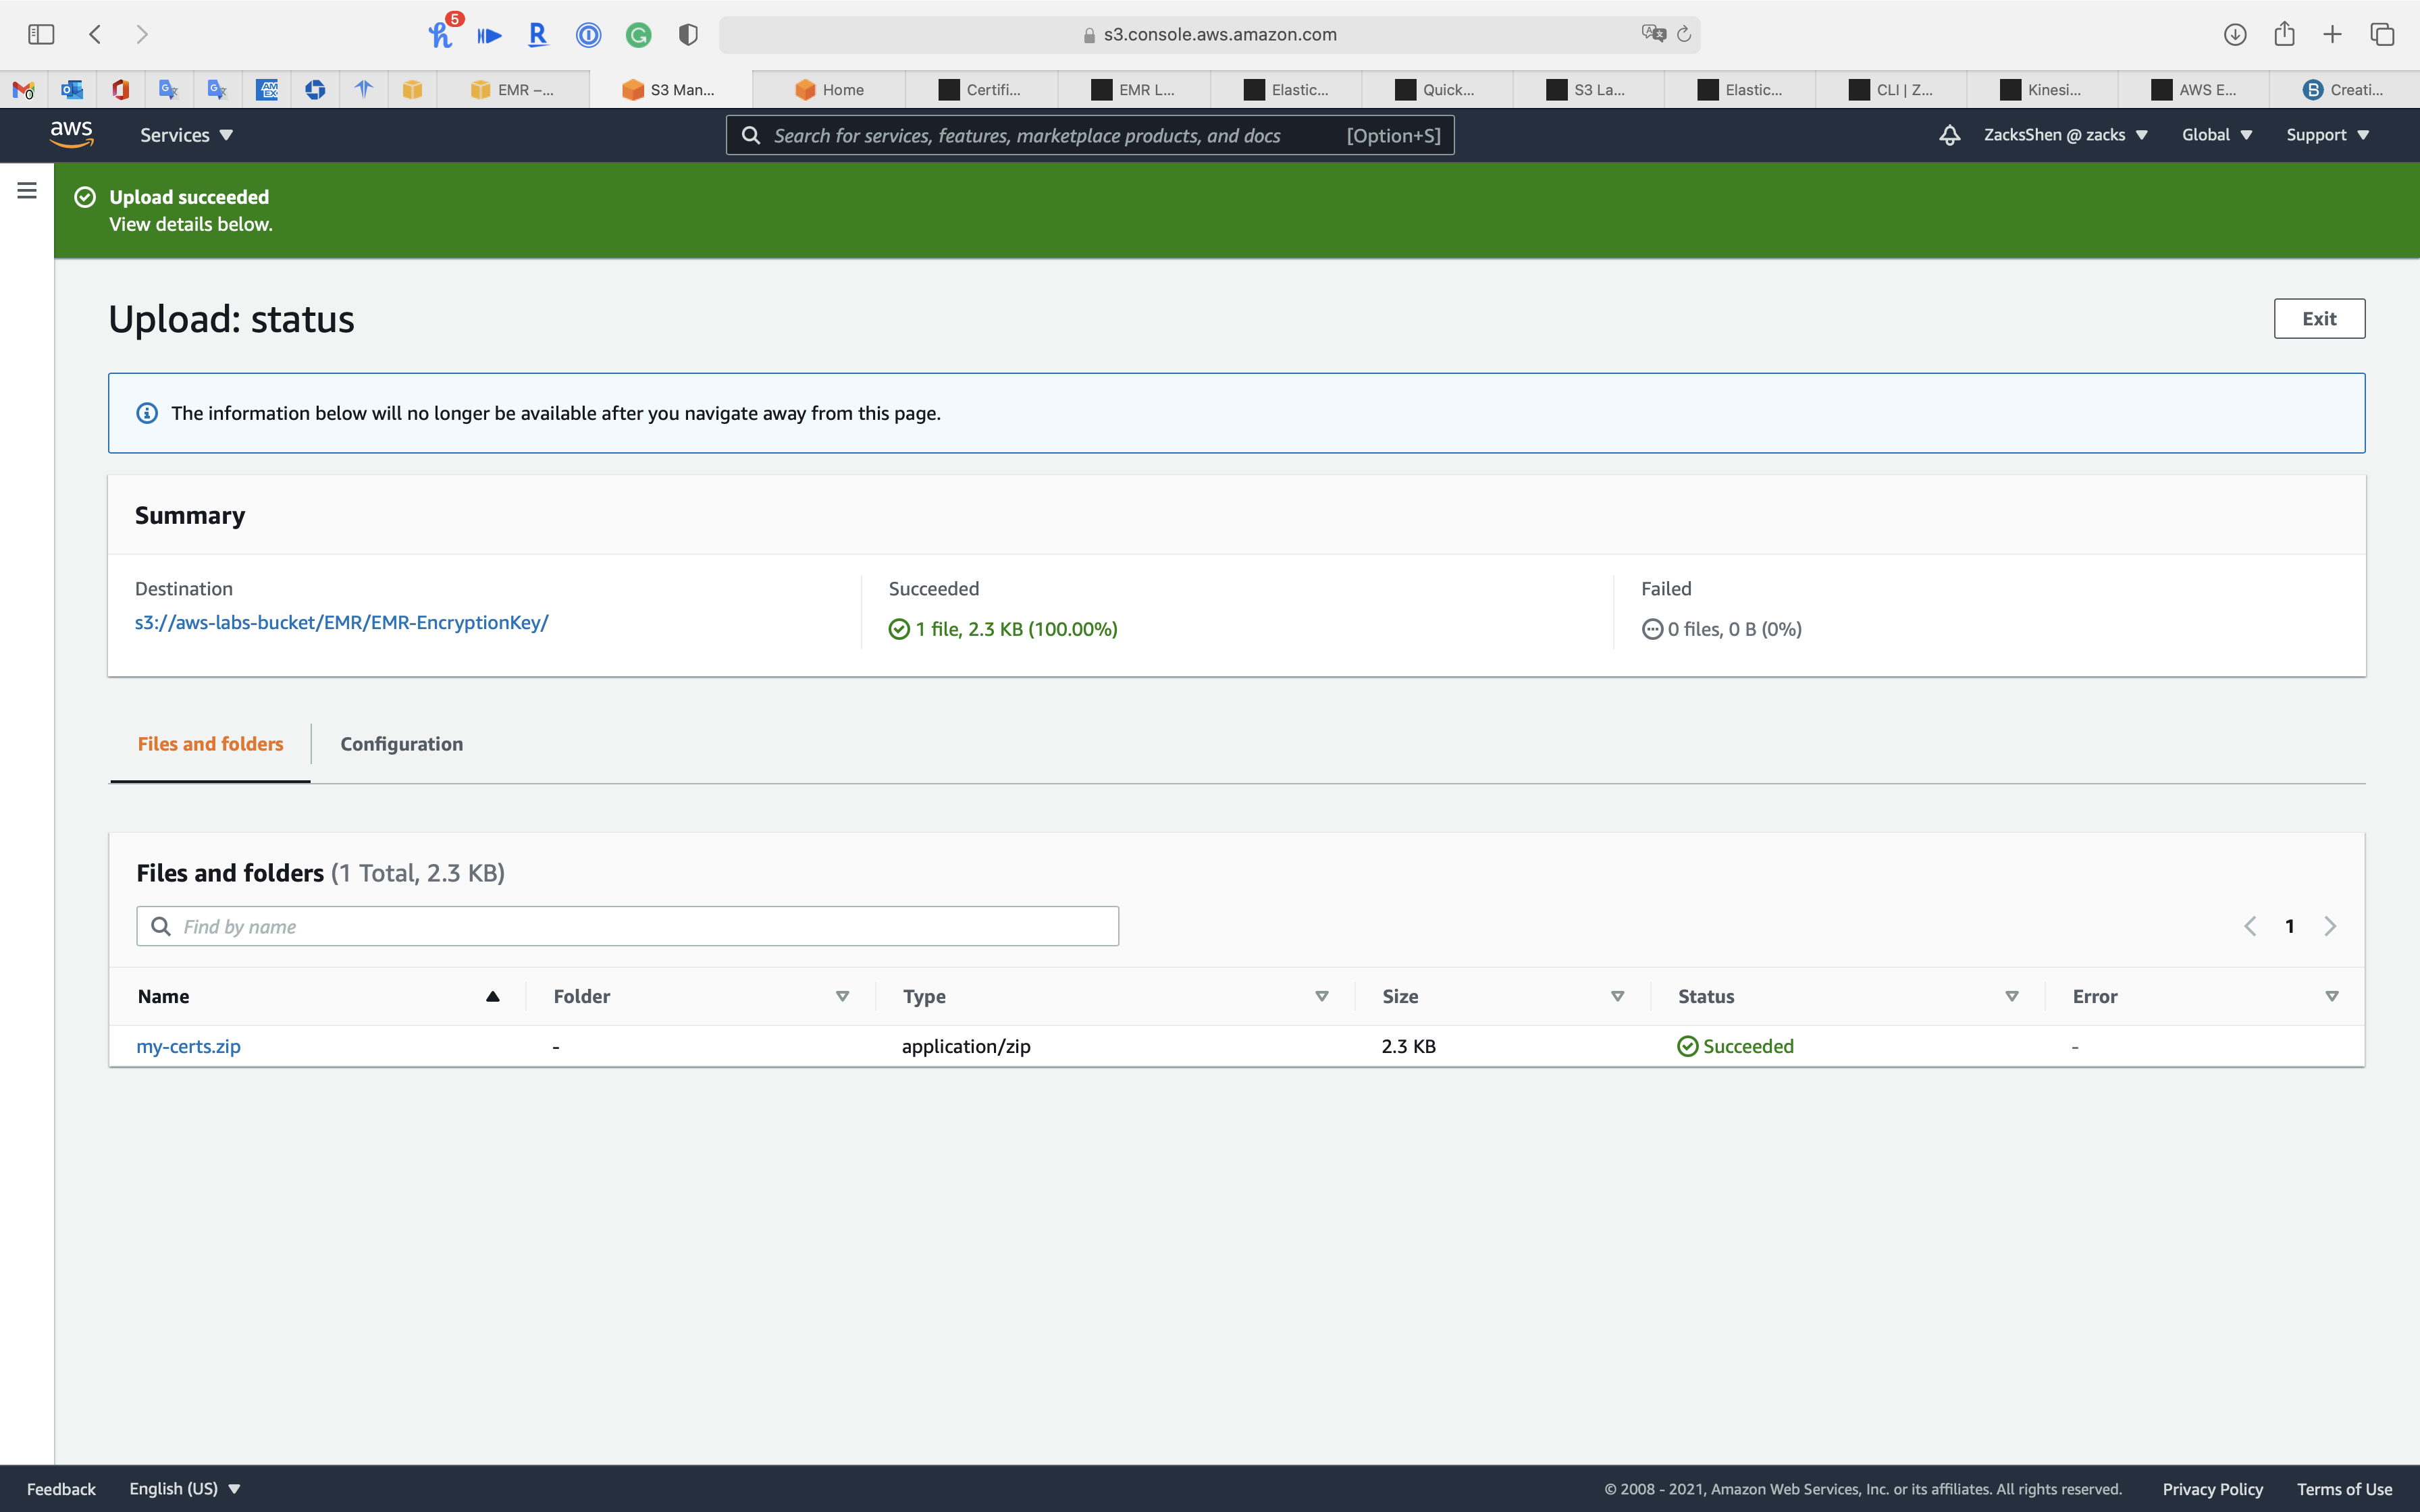Open the my-certs.zip file link
Viewport: 2420px width, 1512px height.
pos(188,1046)
